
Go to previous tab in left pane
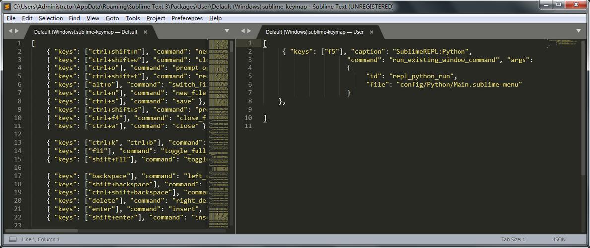click(10, 31)
